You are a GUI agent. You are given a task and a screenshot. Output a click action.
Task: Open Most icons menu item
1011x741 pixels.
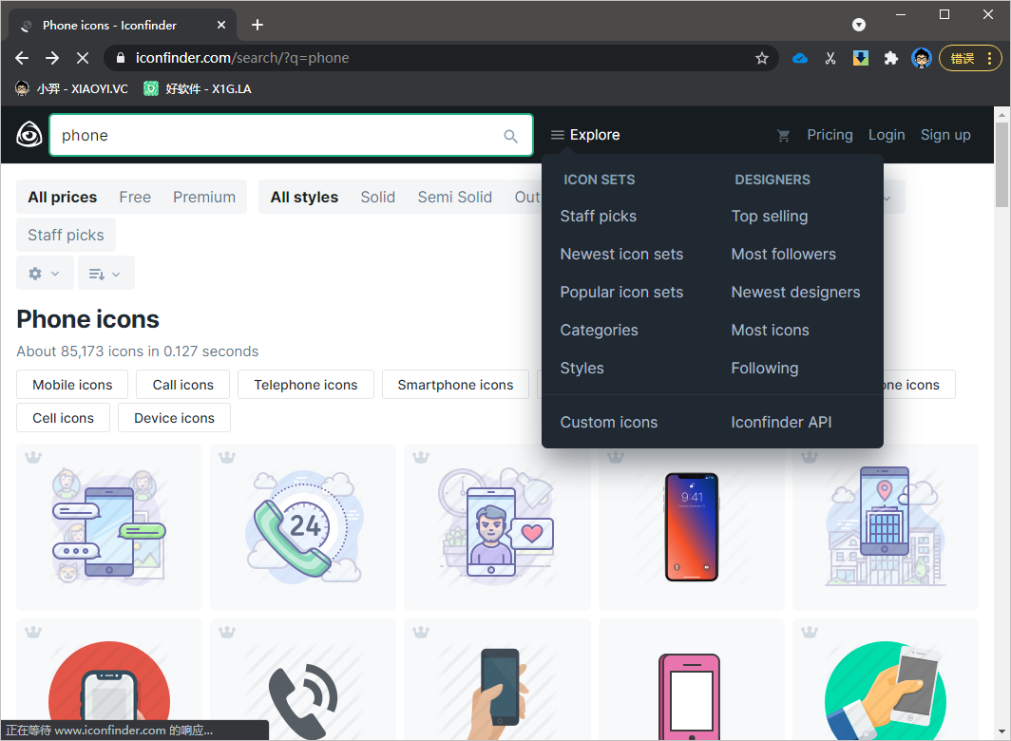click(x=770, y=331)
